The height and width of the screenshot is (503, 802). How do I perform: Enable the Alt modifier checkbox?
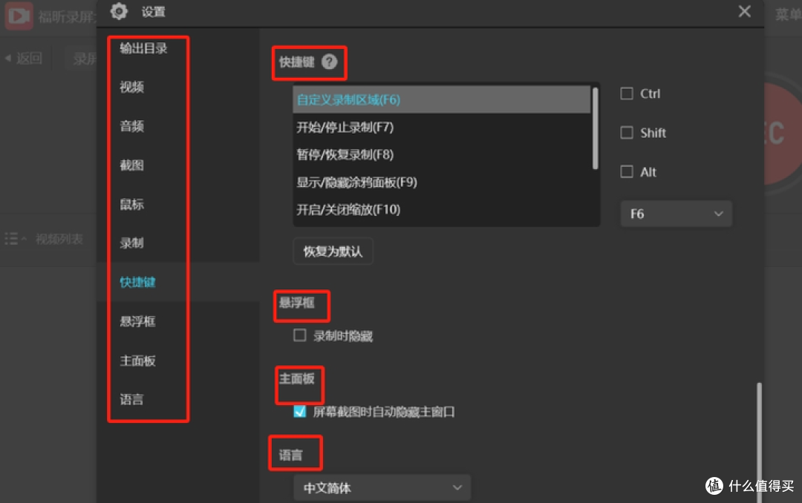pyautogui.click(x=627, y=172)
